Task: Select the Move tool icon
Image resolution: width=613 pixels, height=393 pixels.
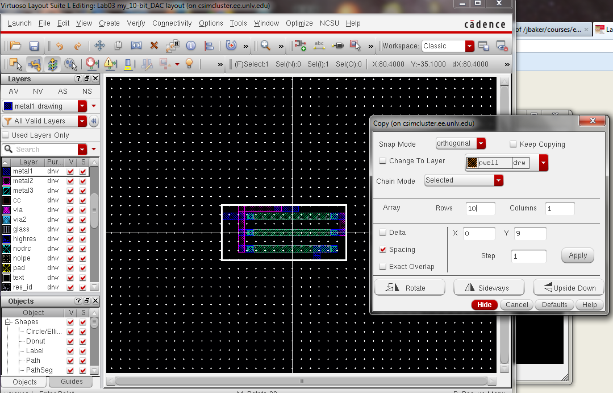Action: tap(99, 46)
